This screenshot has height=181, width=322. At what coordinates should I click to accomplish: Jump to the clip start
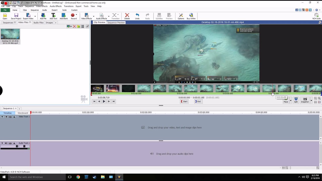tap(94, 101)
